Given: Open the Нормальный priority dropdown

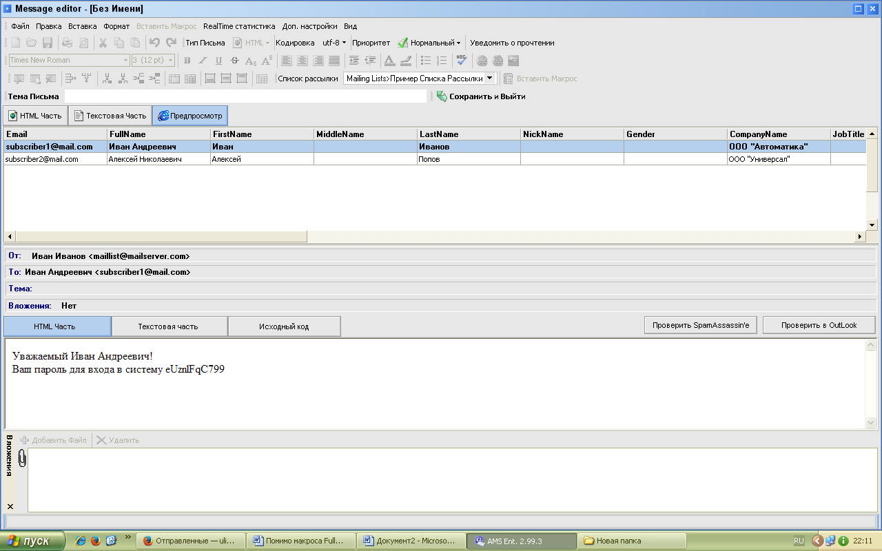Looking at the screenshot, I should [429, 43].
